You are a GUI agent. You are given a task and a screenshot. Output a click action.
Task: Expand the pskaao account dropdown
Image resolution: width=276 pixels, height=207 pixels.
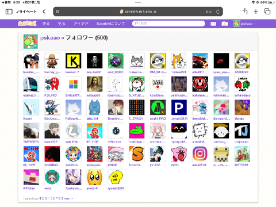[244, 24]
